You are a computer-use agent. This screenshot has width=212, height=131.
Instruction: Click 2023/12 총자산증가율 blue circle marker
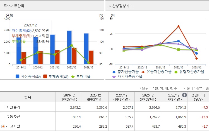point(197,53)
